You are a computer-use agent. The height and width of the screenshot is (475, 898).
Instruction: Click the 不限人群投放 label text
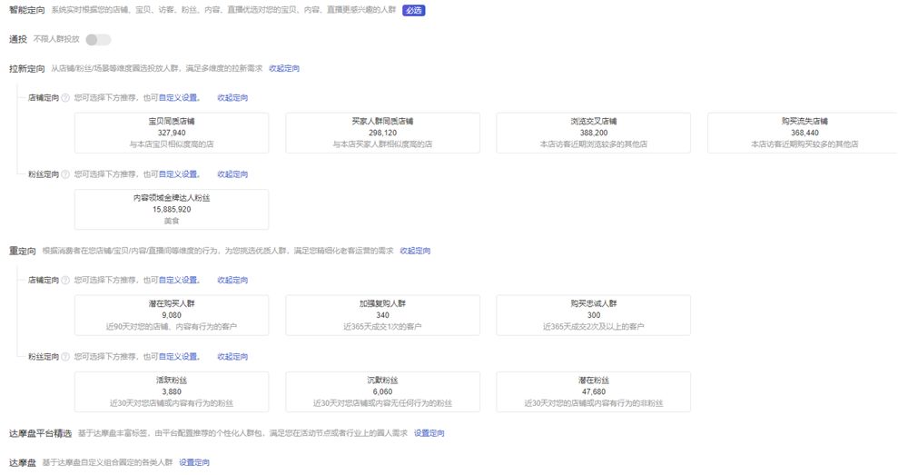coord(56,40)
